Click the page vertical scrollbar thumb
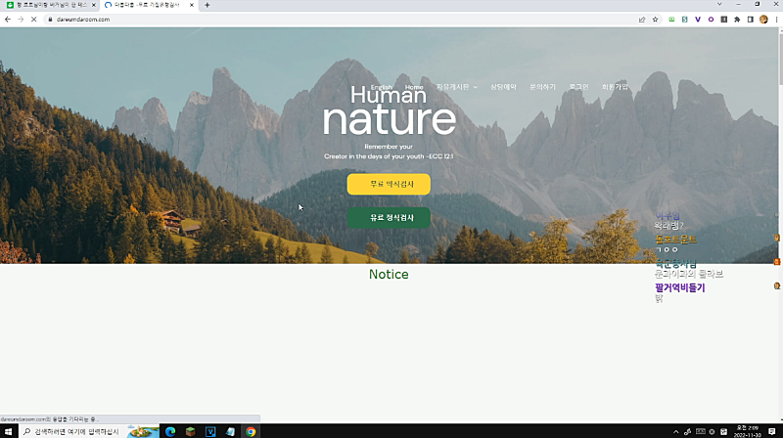Viewport: 783px width, 438px height. pyautogui.click(x=780, y=58)
